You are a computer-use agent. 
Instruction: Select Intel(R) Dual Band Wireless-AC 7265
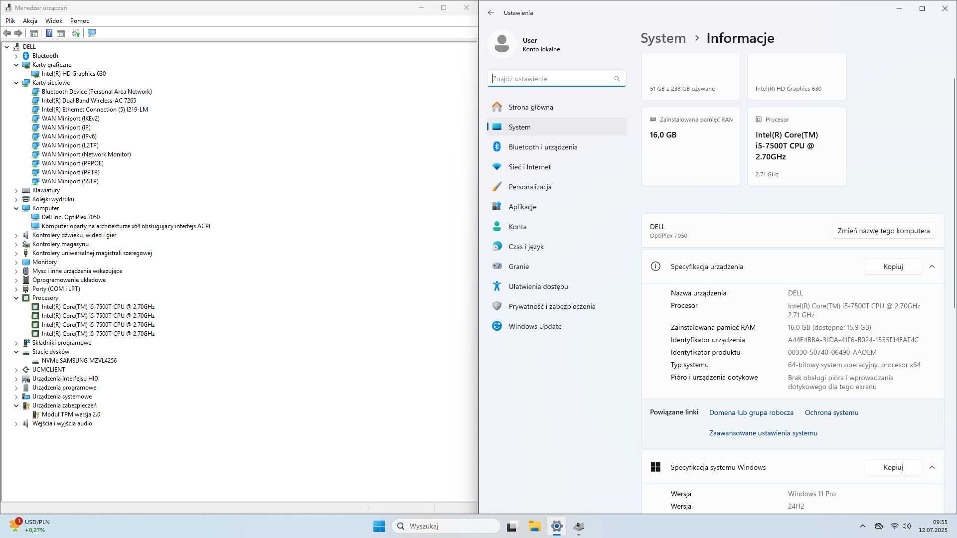[x=89, y=101]
